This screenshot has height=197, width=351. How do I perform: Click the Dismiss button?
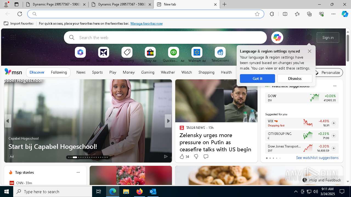tap(295, 79)
